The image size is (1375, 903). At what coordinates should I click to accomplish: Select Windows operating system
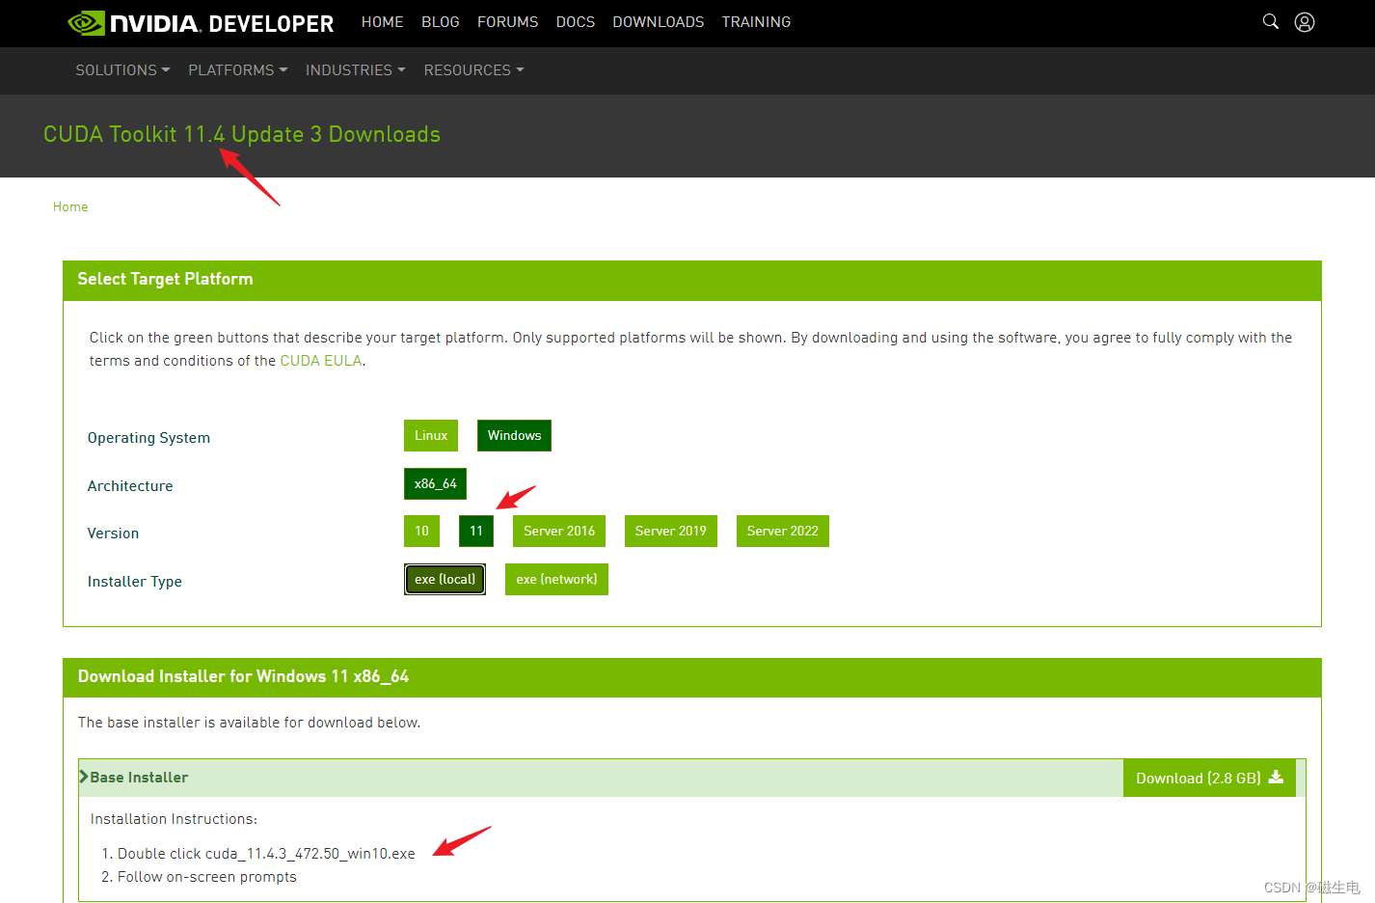514,435
